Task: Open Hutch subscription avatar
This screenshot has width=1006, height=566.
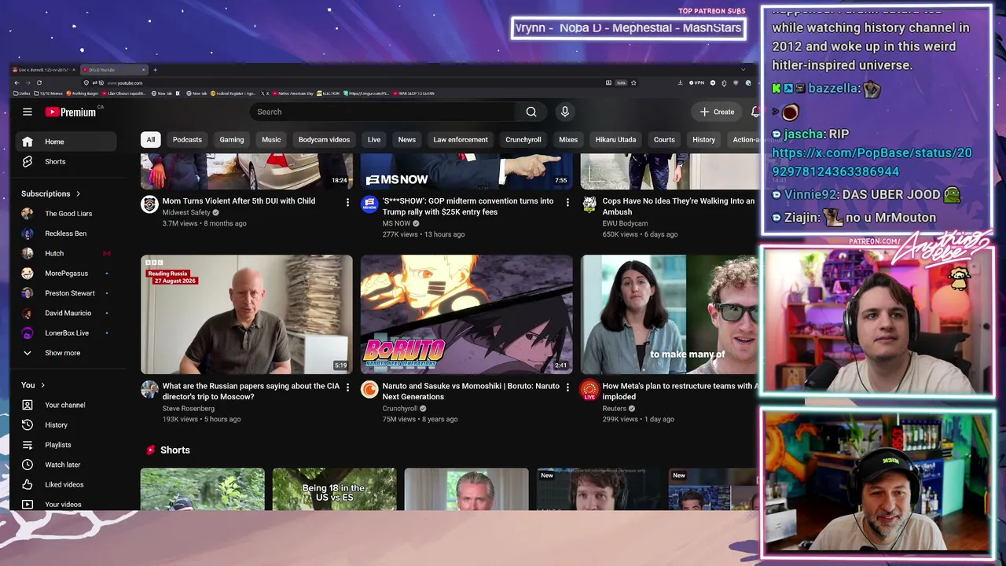Action: [28, 253]
